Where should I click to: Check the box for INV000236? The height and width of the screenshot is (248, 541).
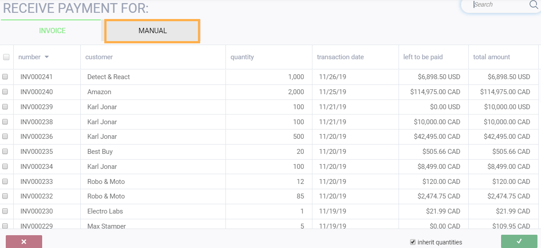click(x=5, y=137)
